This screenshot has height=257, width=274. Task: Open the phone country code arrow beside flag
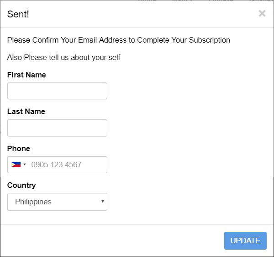tap(25, 164)
